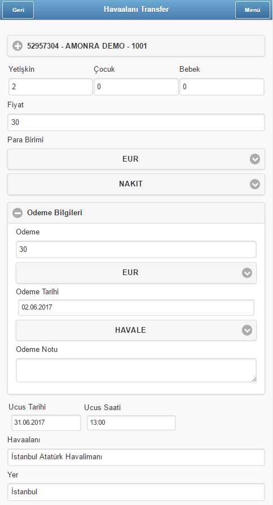Click the arrow icon on HAVALE selector
This screenshot has height=505, width=273.
pos(247,330)
